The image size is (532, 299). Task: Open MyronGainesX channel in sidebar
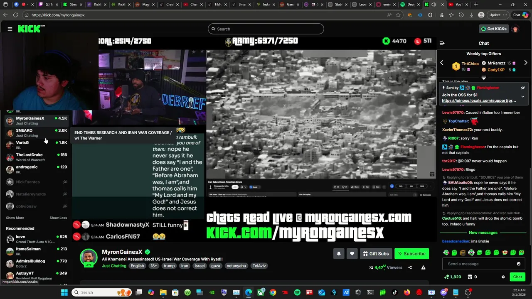tap(37, 120)
